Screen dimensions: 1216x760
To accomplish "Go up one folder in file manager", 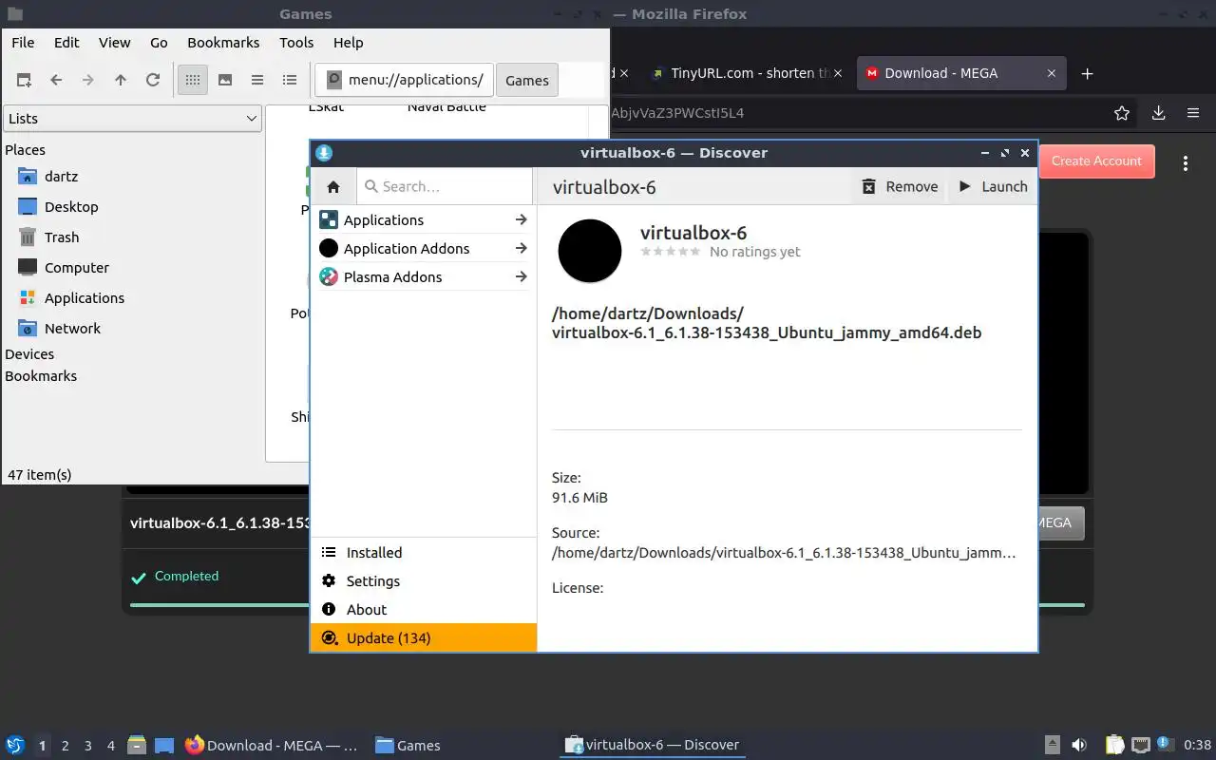I will tap(121, 80).
